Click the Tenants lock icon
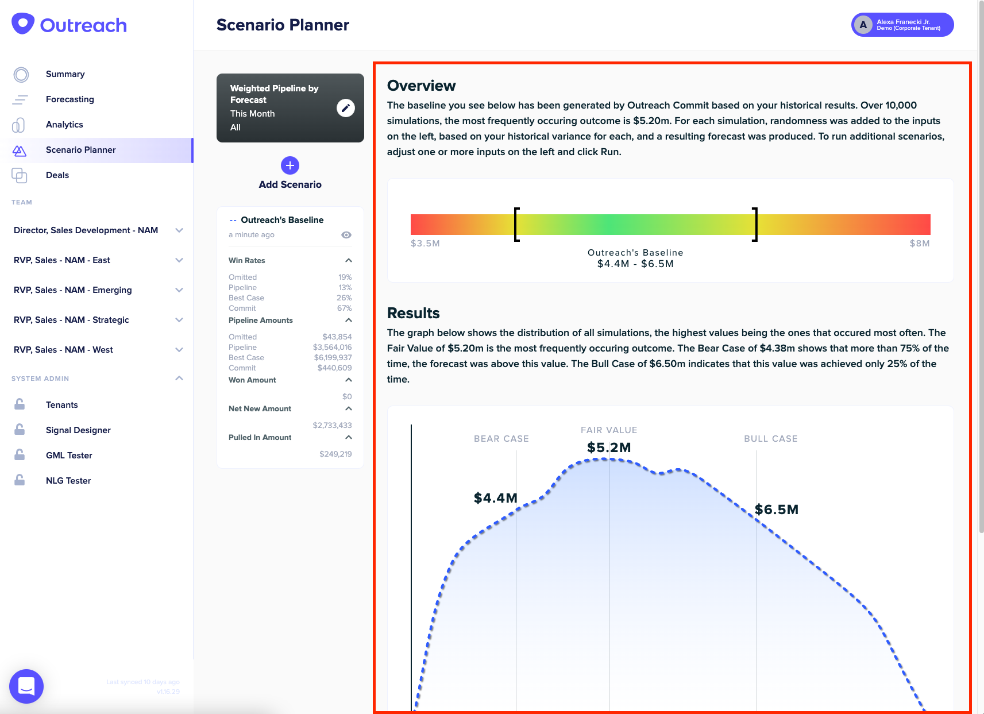The height and width of the screenshot is (714, 984). pyautogui.click(x=20, y=404)
